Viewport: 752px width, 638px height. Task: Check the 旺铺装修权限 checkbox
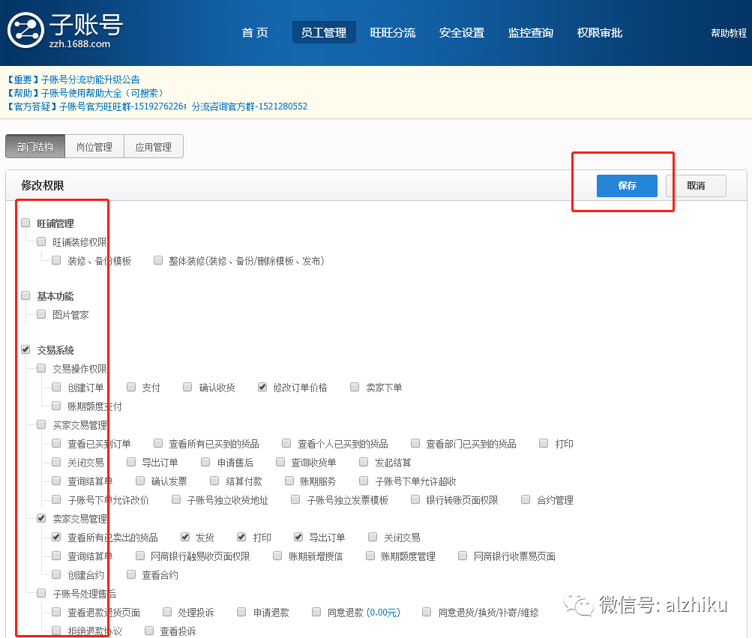coord(41,241)
